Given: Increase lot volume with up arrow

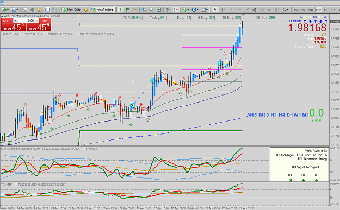Looking at the screenshot, I should 36,21.
